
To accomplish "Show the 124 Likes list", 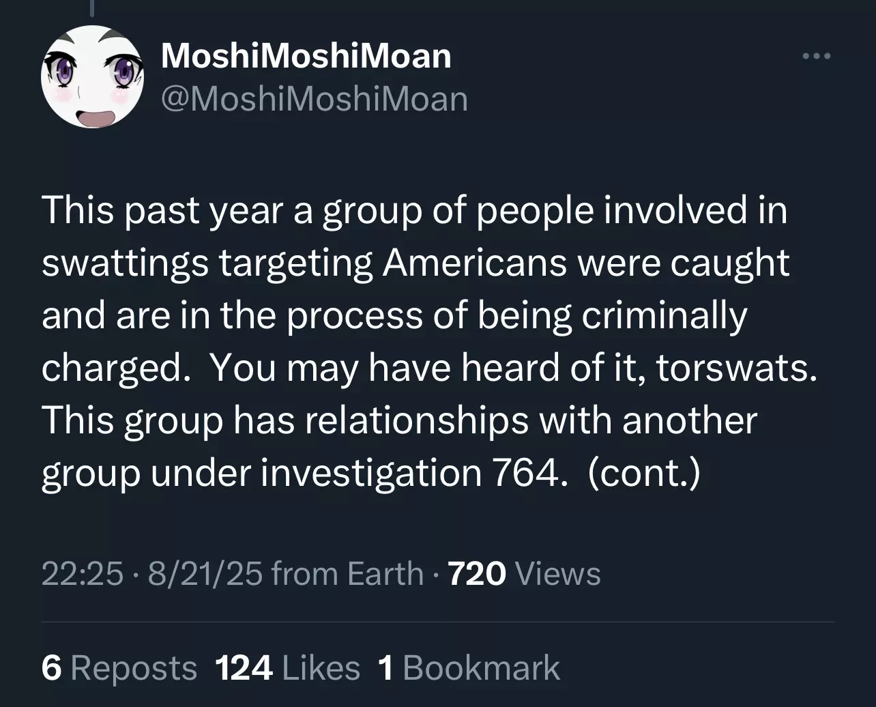I will [287, 667].
